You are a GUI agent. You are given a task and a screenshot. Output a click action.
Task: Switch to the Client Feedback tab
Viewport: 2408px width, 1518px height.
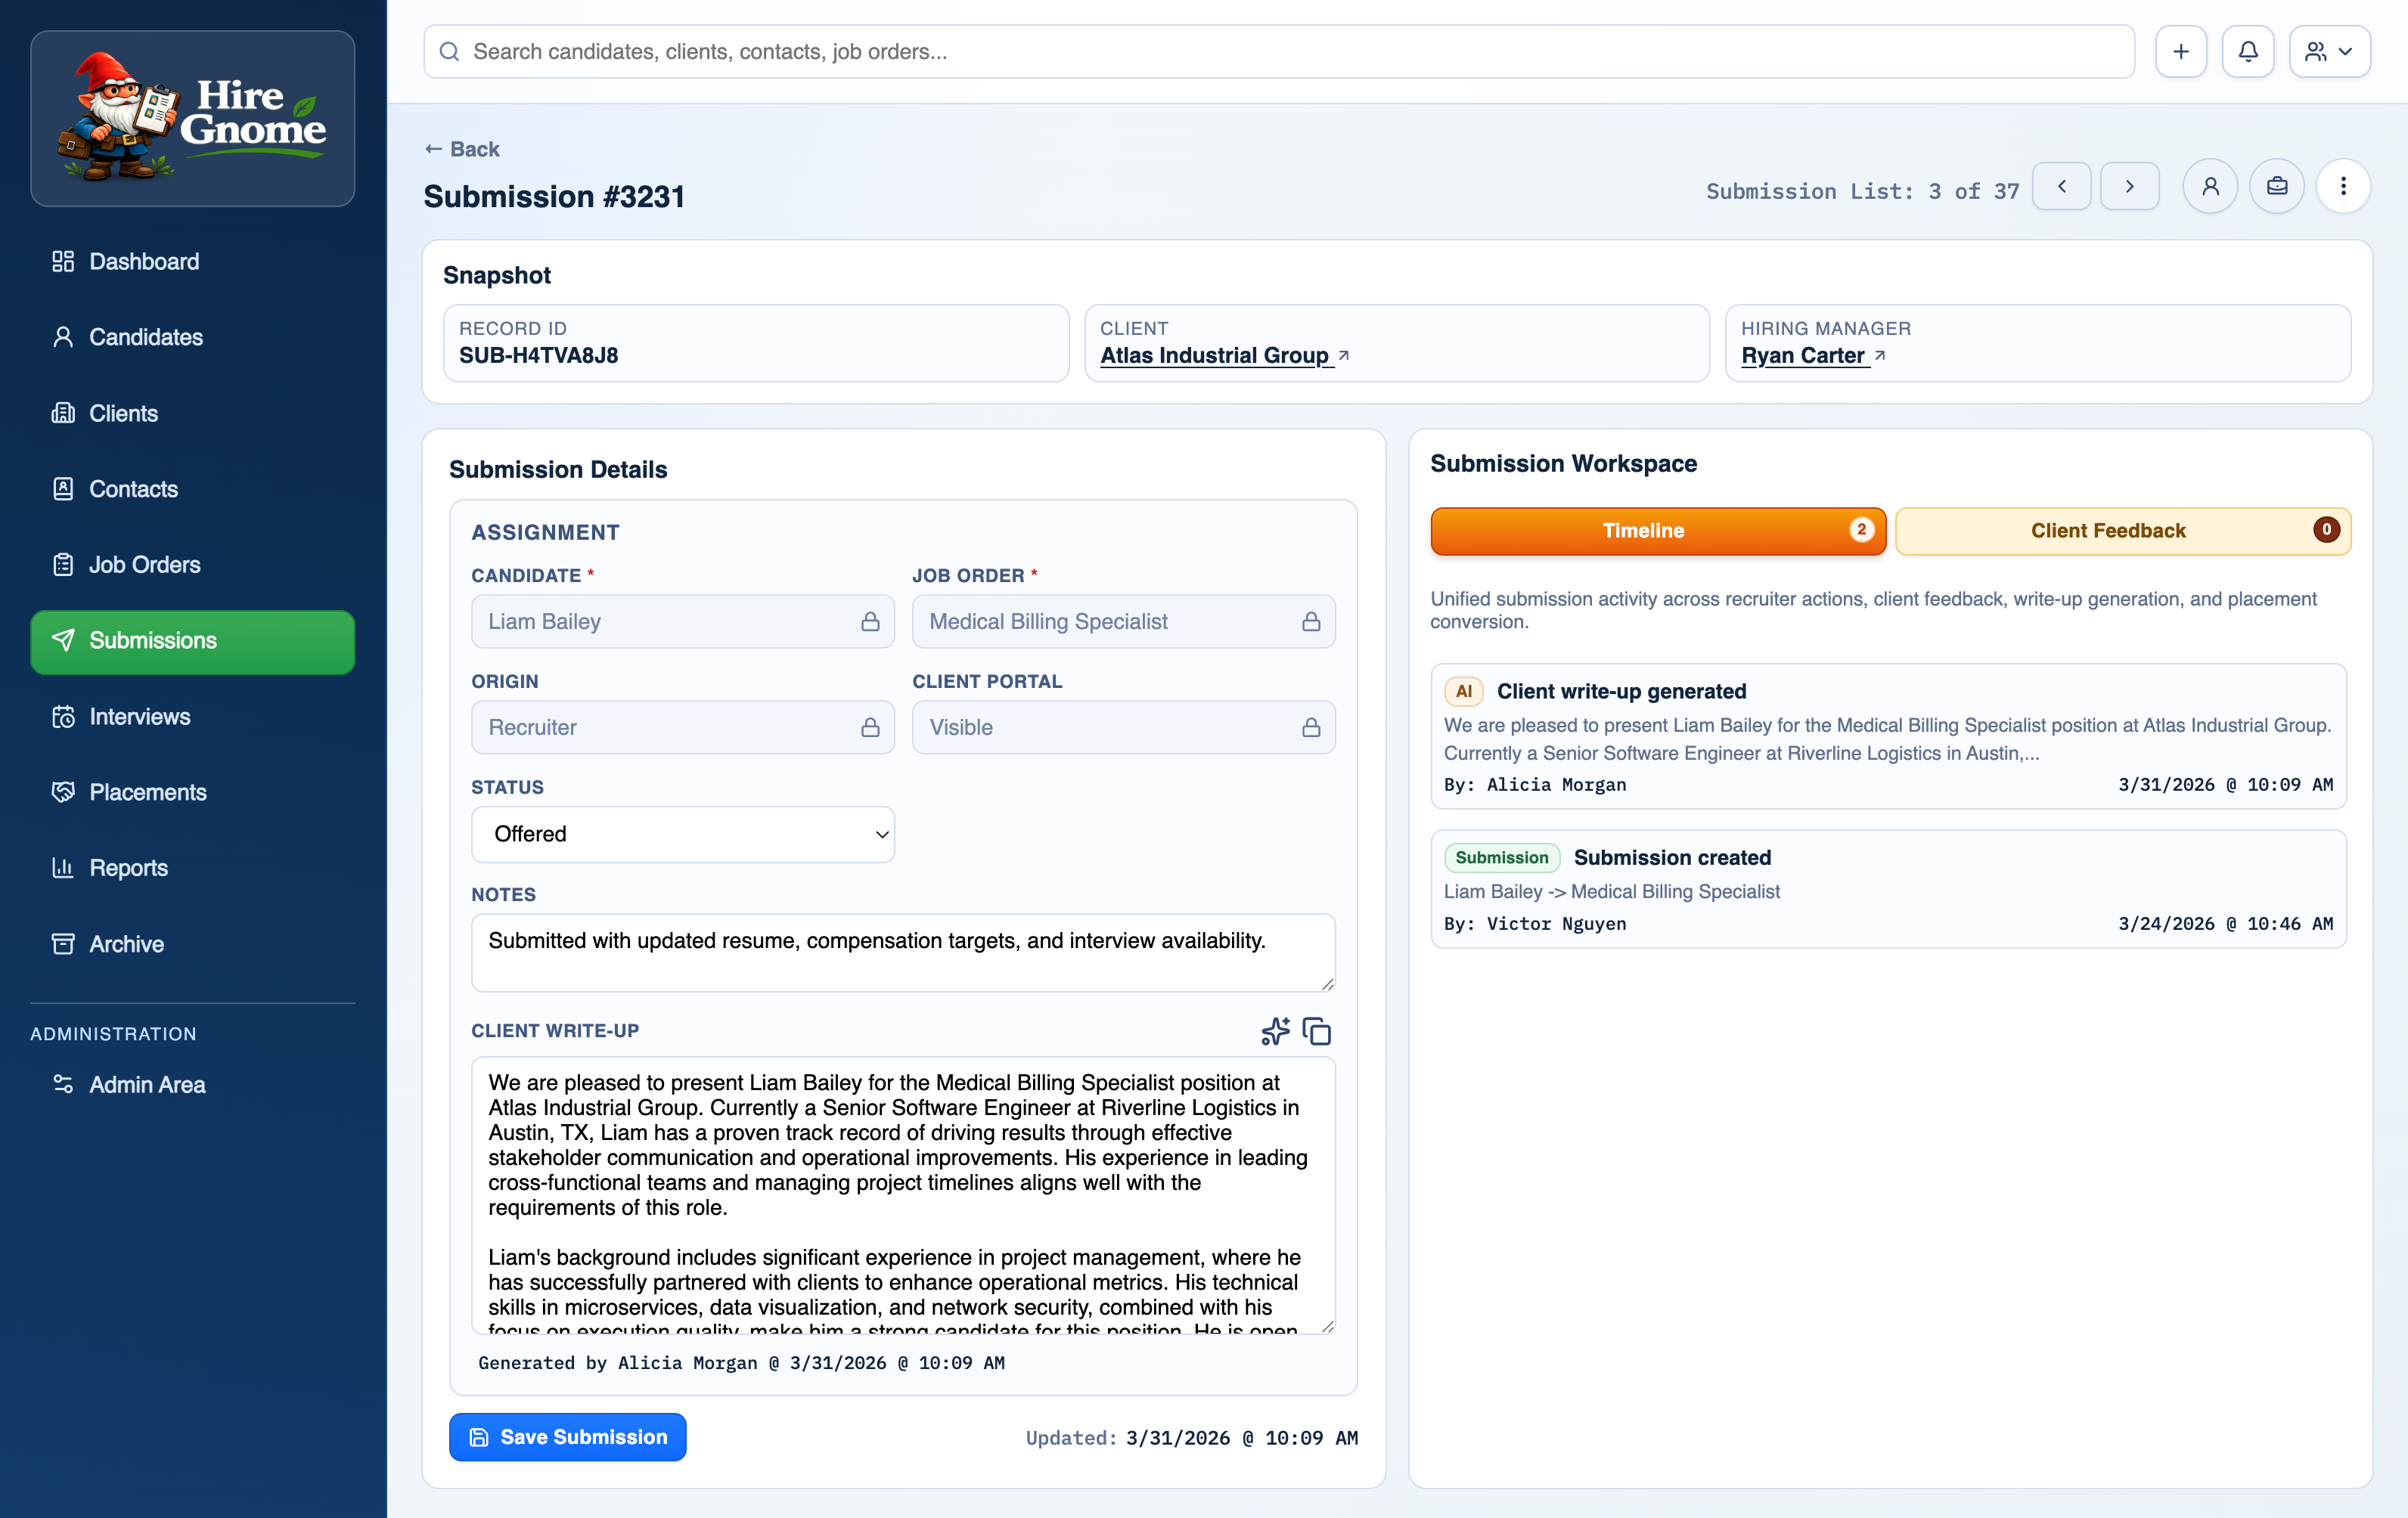pyautogui.click(x=2122, y=531)
